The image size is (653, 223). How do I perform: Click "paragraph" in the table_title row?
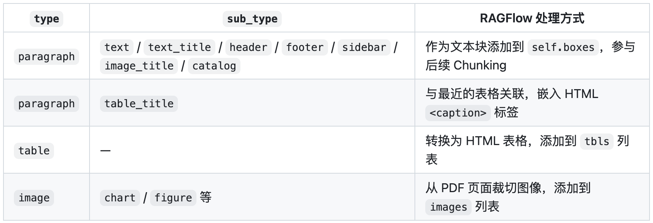pos(46,104)
